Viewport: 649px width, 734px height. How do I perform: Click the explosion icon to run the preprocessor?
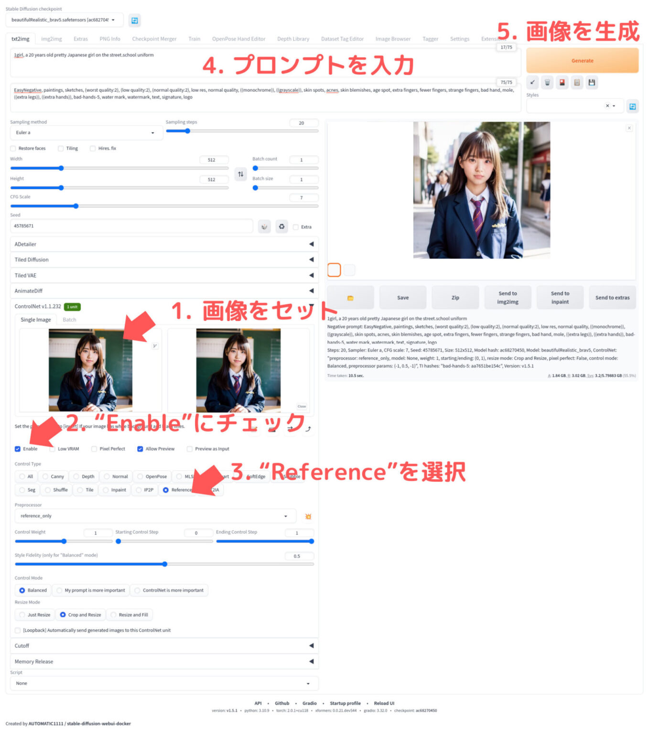[308, 516]
